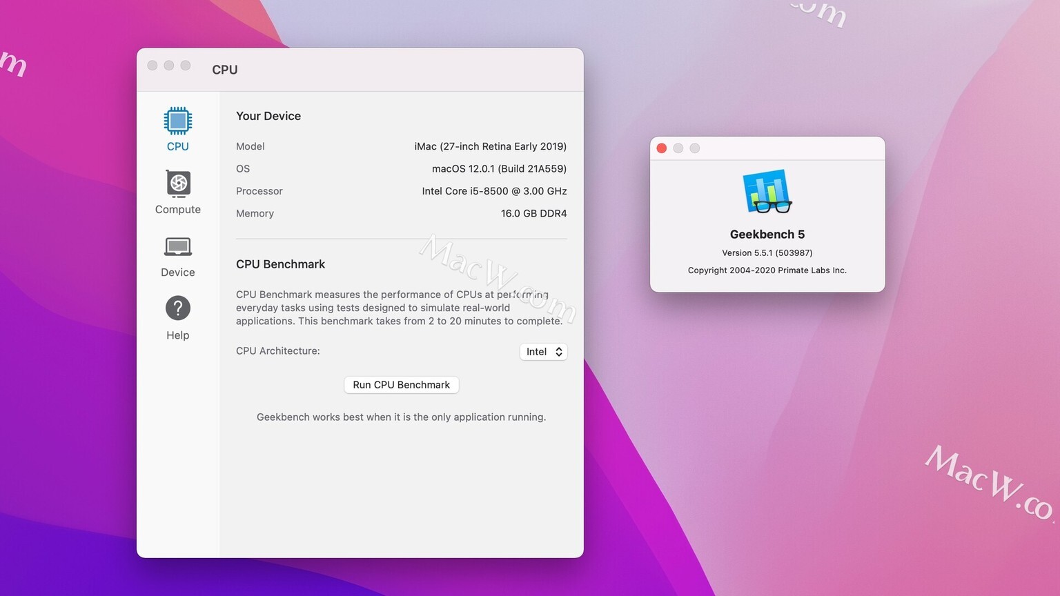The height and width of the screenshot is (596, 1060).
Task: Click the CPU window close button
Action: (153, 66)
